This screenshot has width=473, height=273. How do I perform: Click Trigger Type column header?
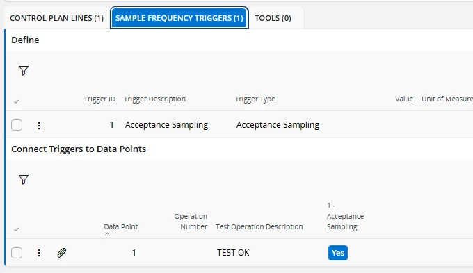tap(255, 99)
